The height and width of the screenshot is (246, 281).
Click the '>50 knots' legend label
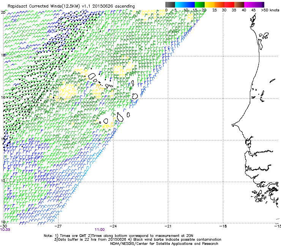click(x=270, y=10)
